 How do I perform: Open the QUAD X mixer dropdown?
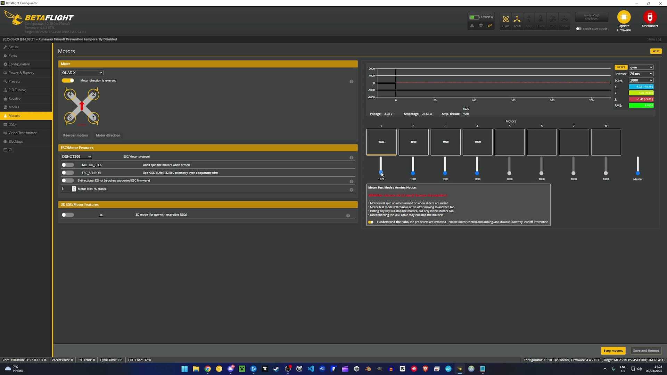click(x=82, y=73)
